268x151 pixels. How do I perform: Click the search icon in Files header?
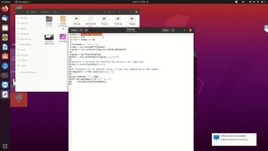tap(105, 12)
